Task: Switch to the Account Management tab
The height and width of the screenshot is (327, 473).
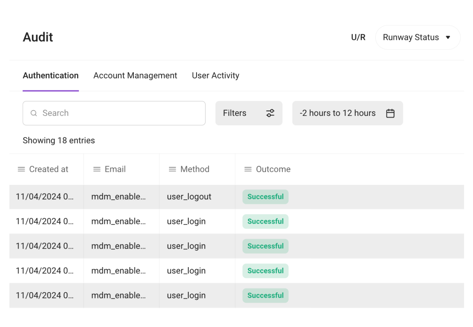Action: [135, 76]
